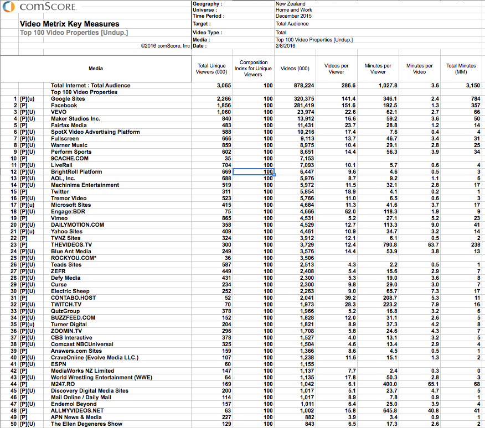Select the Total Internet : Total Audience cell
The image size is (485, 428).
pos(90,86)
